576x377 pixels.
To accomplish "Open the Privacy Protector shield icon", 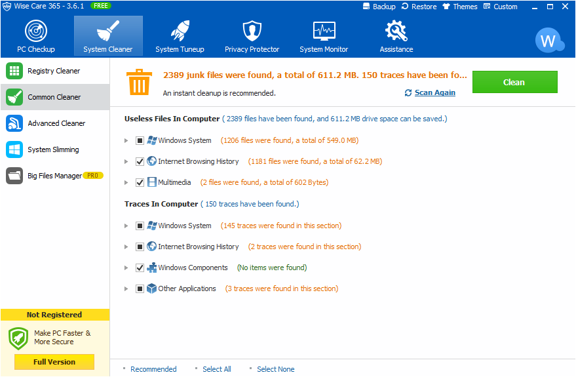I will (252, 31).
